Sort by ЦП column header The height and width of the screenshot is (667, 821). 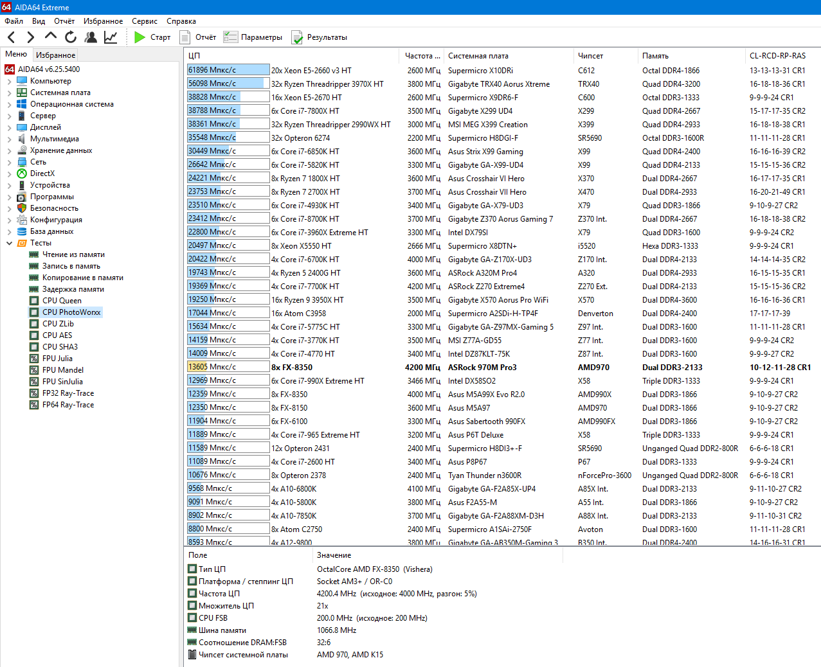[x=291, y=56]
